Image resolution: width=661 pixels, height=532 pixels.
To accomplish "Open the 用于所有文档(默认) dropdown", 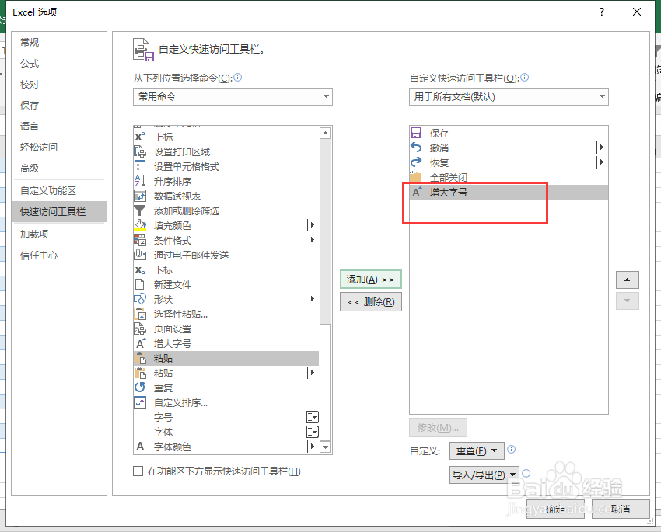I will 509,97.
